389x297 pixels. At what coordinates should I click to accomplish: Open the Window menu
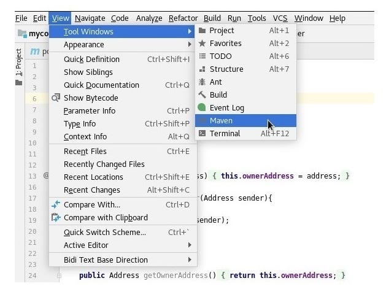click(x=309, y=18)
